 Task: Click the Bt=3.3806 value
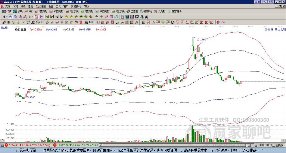pos(101,29)
